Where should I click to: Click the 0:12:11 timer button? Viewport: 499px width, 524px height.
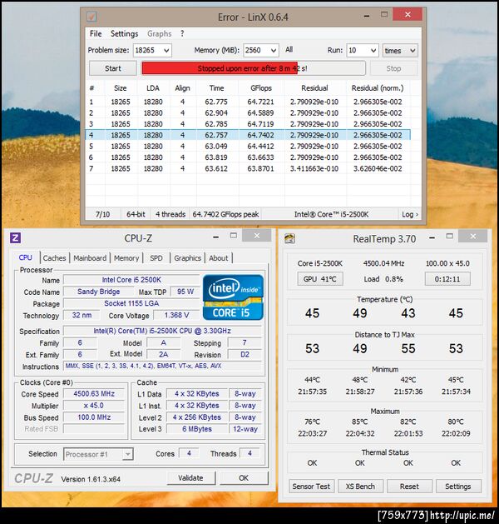click(447, 279)
